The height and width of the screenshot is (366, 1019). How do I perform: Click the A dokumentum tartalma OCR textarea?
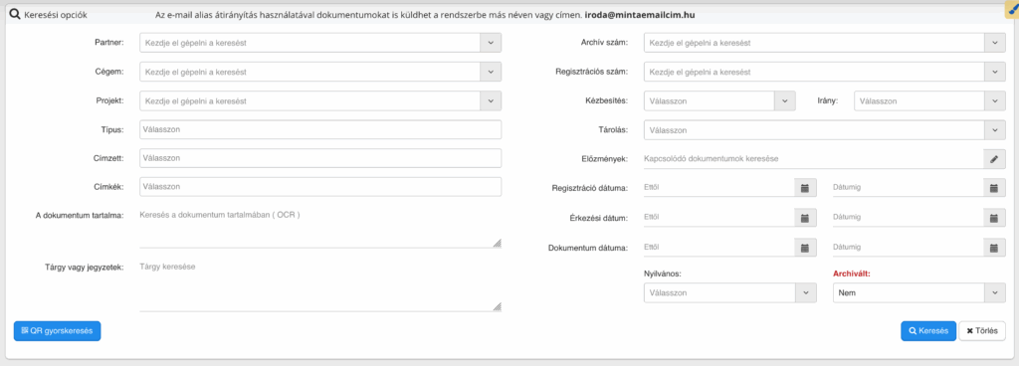point(320,228)
